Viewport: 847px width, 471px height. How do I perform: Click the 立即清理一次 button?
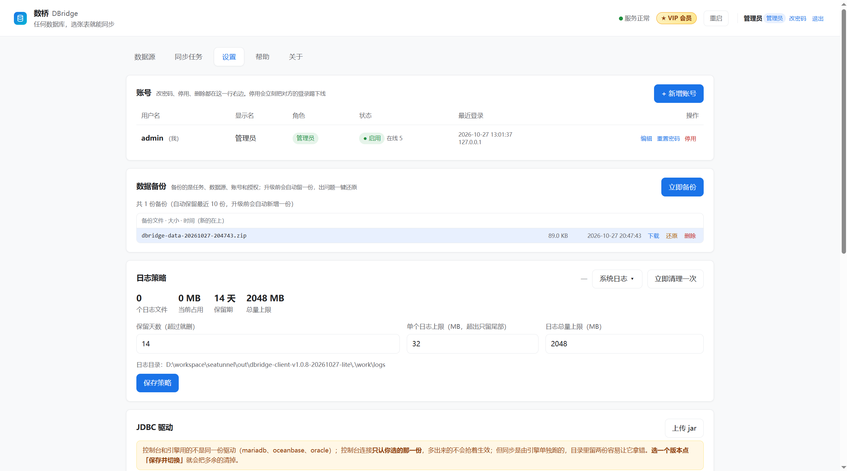coord(675,279)
